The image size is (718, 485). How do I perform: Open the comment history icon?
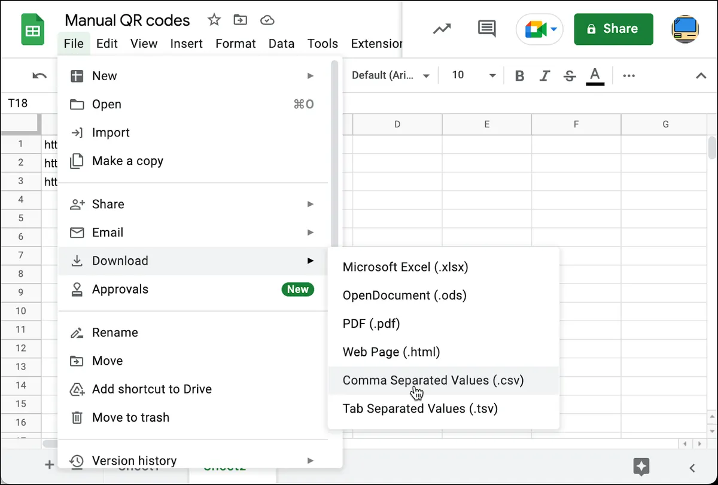coord(486,28)
